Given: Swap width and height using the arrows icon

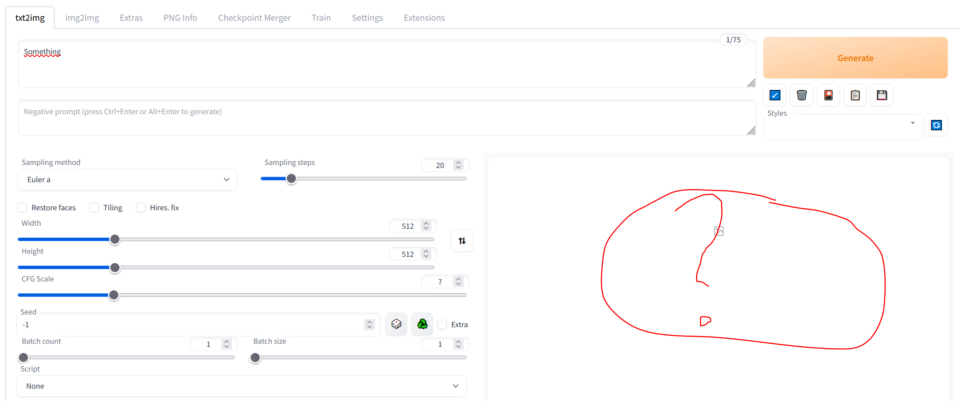Looking at the screenshot, I should (x=462, y=240).
